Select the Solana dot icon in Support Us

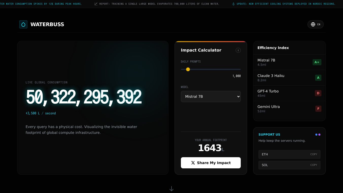pos(319,135)
